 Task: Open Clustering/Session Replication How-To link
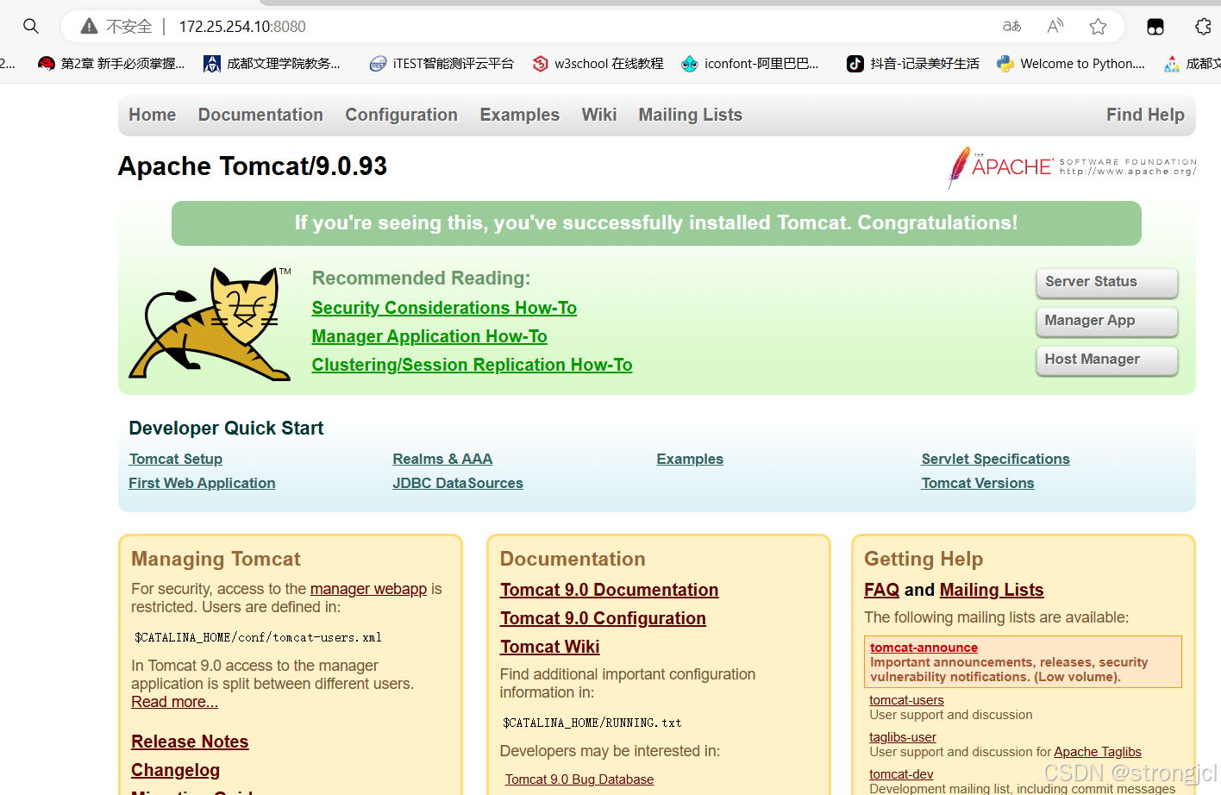472,365
